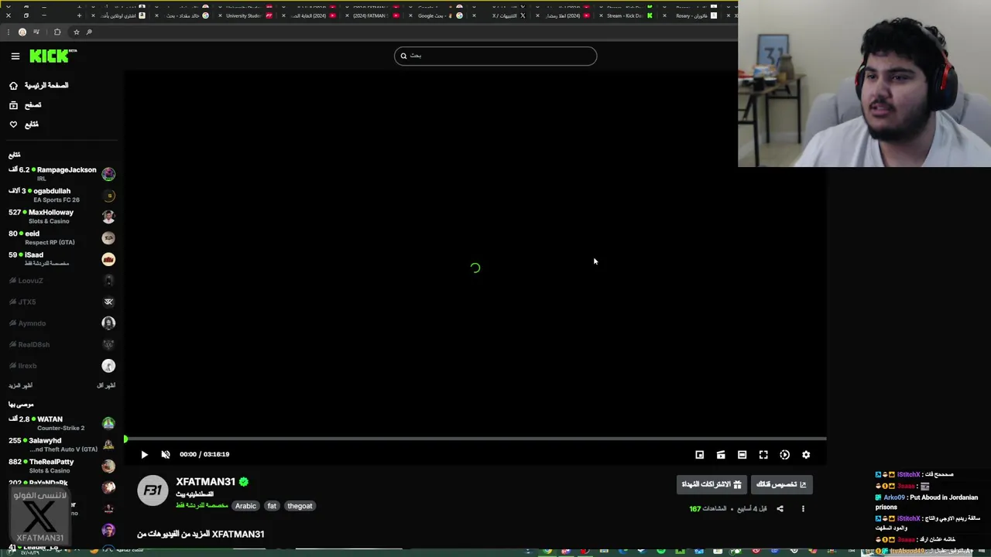The height and width of the screenshot is (557, 991).
Task: Open offline LoovuZ channel
Action: pyautogui.click(x=62, y=280)
